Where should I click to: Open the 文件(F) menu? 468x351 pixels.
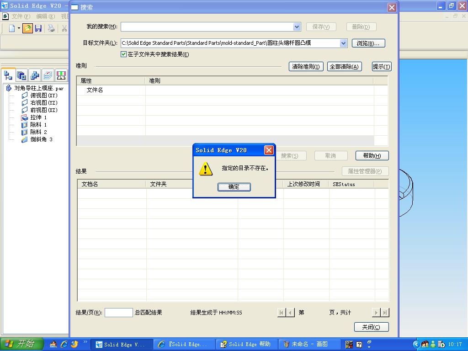tap(21, 16)
